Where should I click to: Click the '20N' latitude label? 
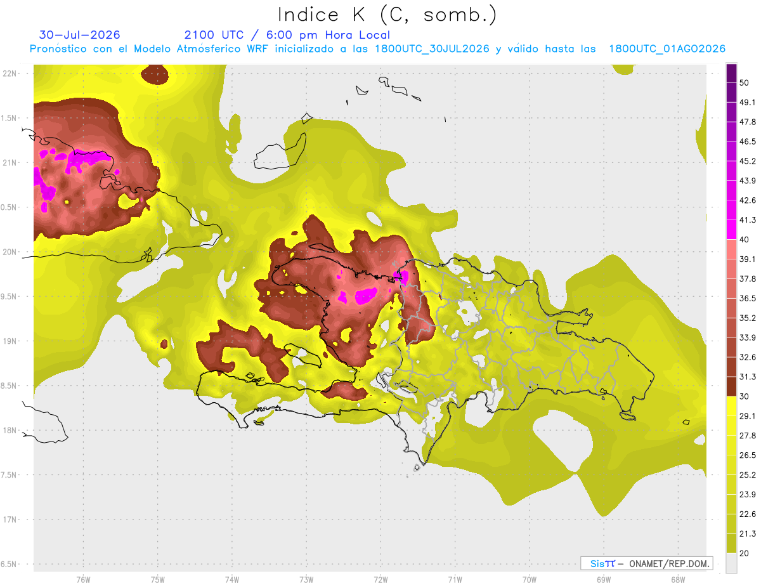pyautogui.click(x=9, y=252)
